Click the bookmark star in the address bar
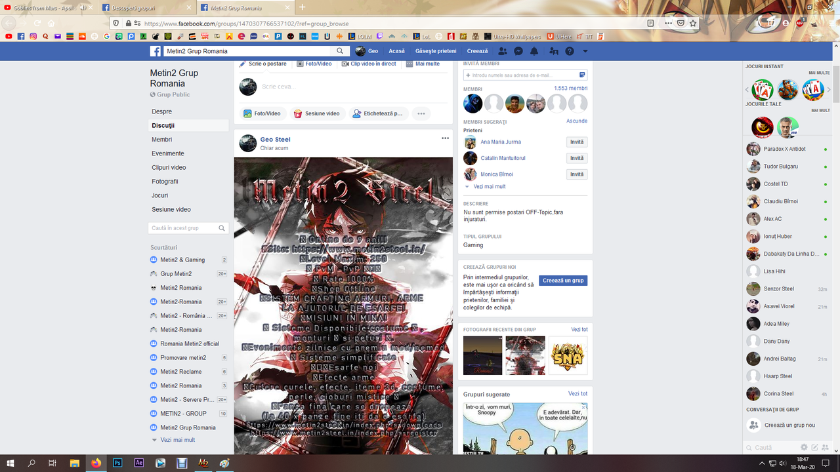The height and width of the screenshot is (472, 840). tap(693, 23)
